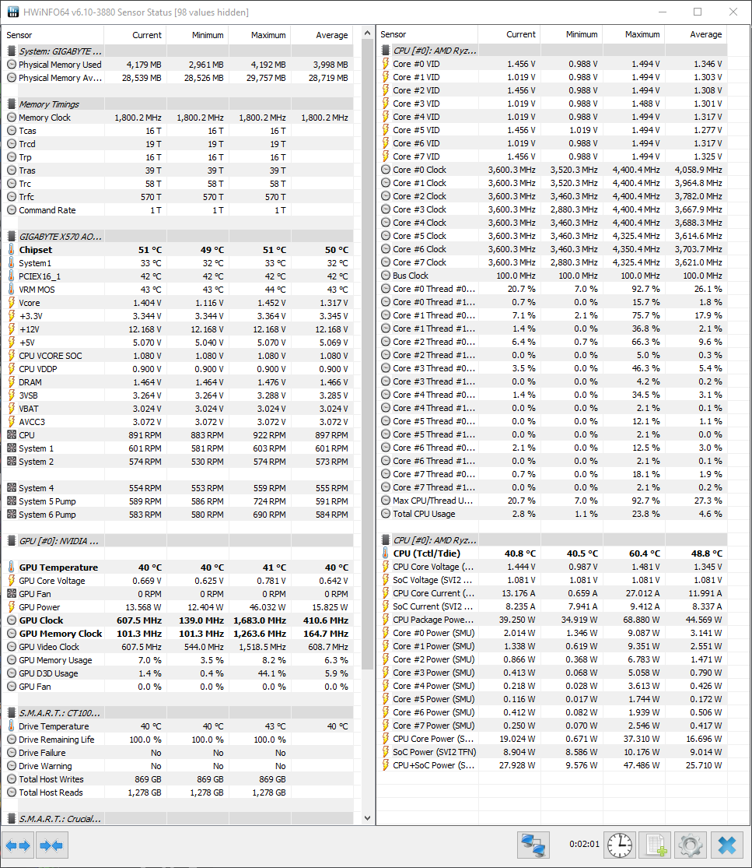Click the log file with plus icon

click(656, 845)
